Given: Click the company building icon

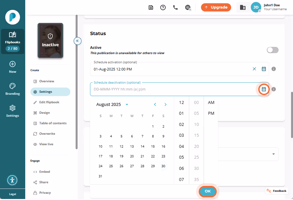Looking at the screenshot, I should (x=243, y=8).
